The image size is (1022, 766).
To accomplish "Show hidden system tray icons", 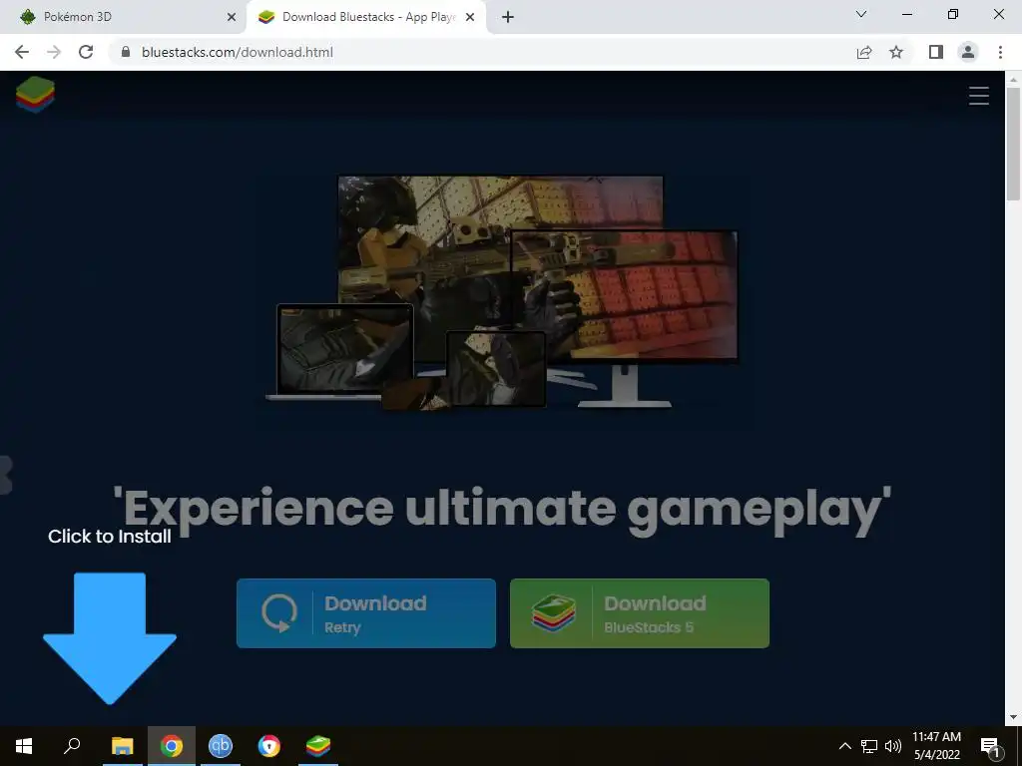I will coord(844,746).
